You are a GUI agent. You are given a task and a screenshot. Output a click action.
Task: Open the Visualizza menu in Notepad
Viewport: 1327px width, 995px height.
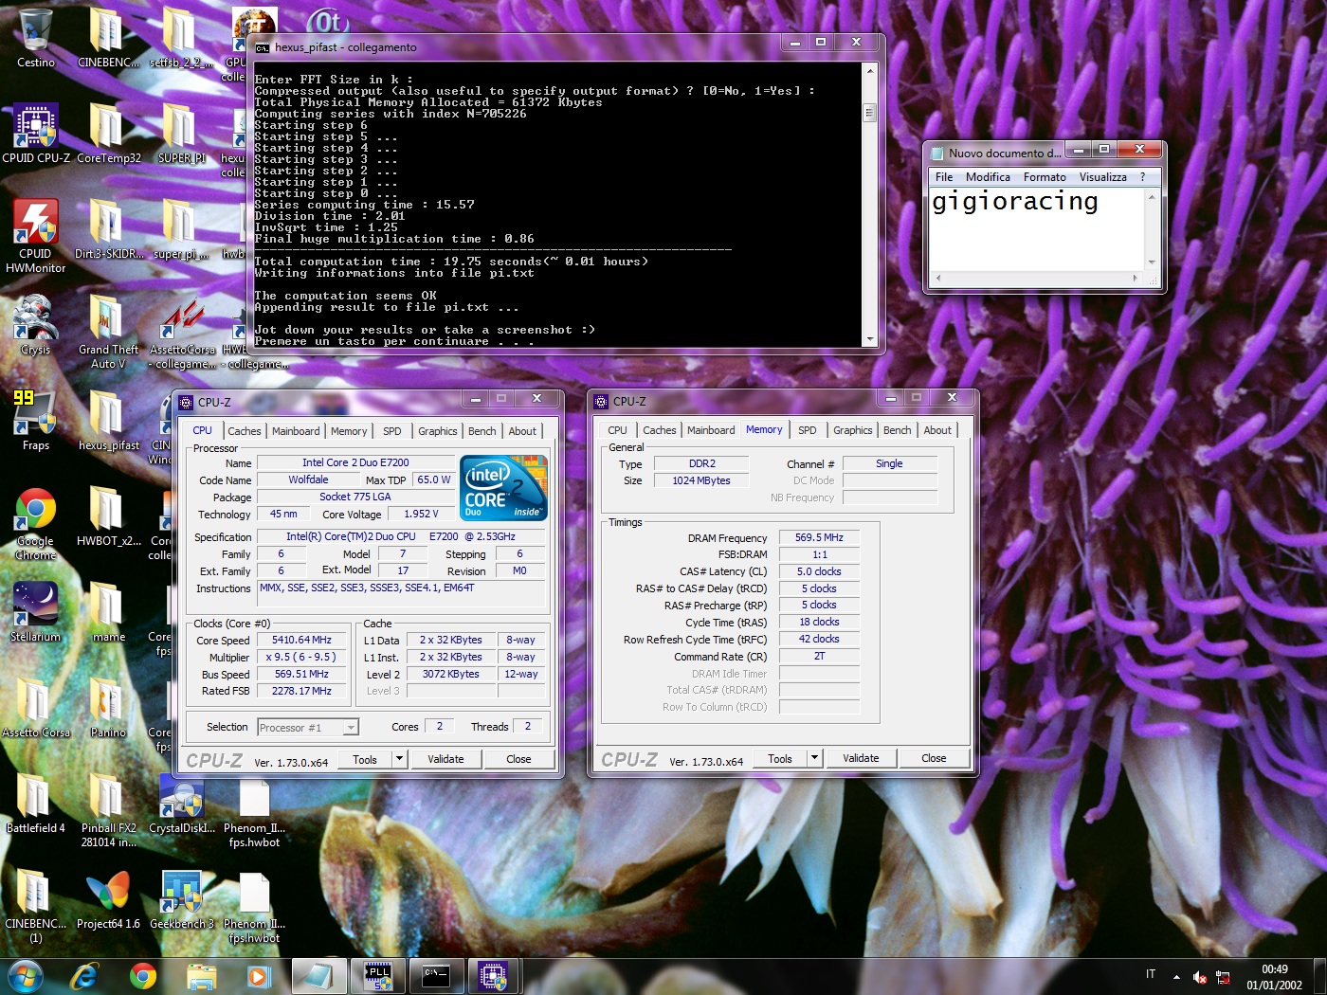coord(1103,177)
